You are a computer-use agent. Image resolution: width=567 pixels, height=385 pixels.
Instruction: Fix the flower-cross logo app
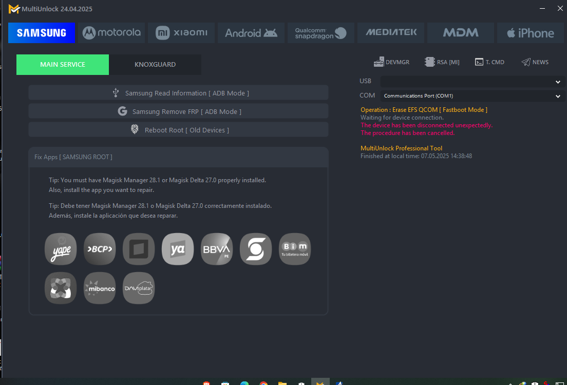click(61, 288)
